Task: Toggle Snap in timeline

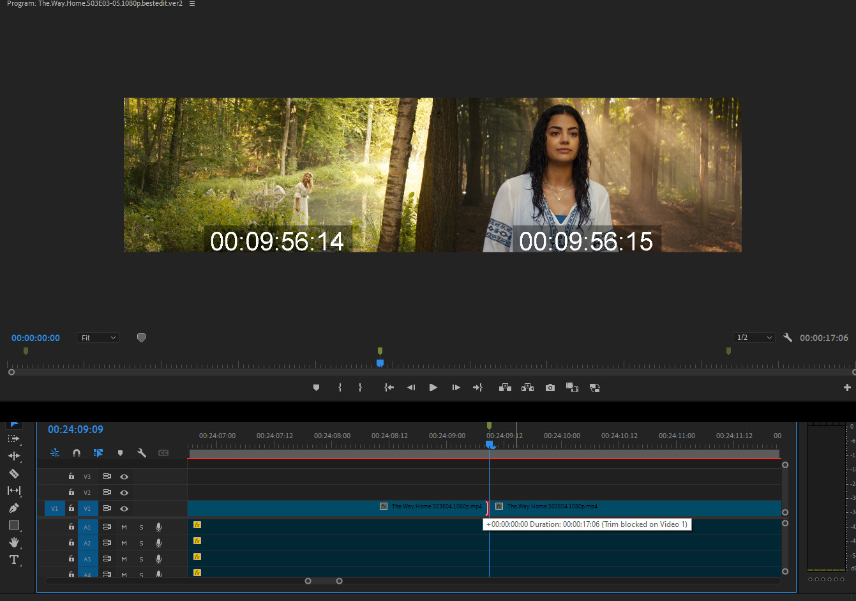Action: [x=77, y=453]
